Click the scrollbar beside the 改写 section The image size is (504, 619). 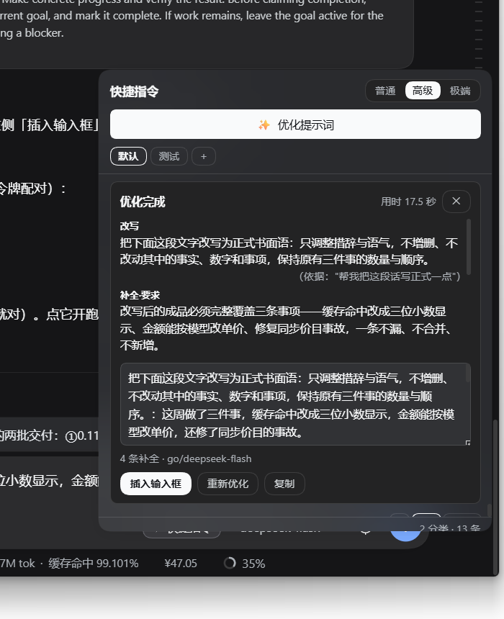click(469, 247)
